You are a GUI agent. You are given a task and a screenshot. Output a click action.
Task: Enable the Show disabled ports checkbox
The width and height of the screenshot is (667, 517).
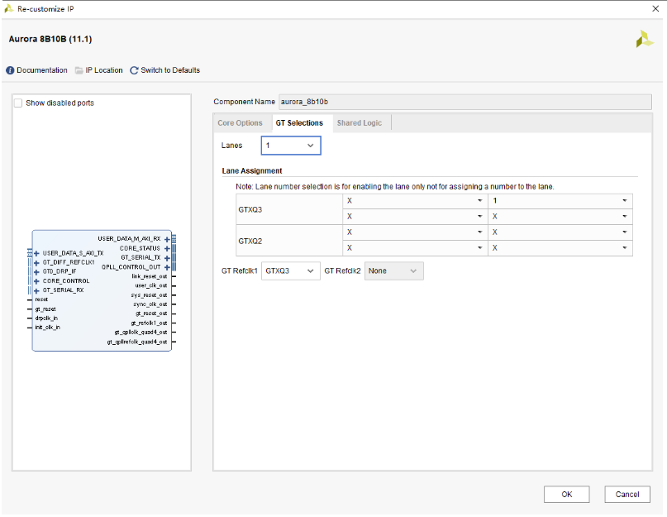click(x=18, y=103)
